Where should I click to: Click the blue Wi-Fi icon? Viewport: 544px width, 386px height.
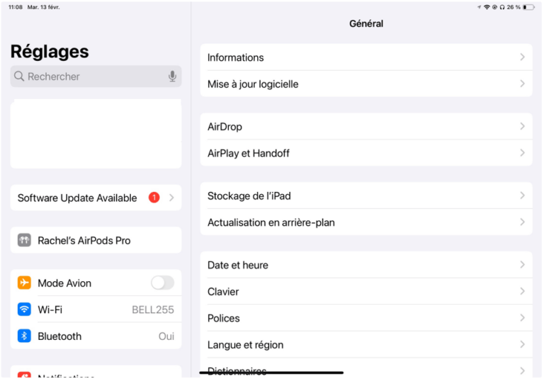(24, 310)
